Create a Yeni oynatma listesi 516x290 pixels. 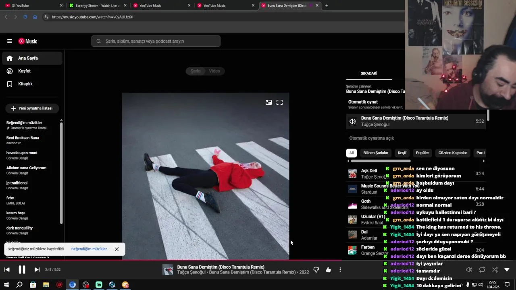(x=32, y=108)
